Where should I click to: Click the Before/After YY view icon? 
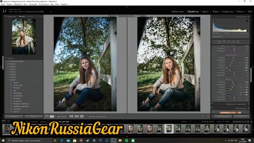[52, 116]
